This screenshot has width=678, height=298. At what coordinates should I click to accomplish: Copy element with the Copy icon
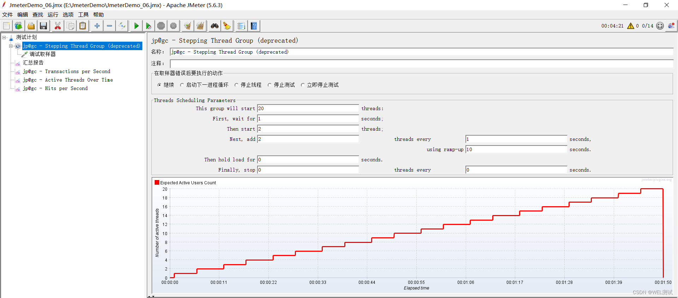coord(70,26)
